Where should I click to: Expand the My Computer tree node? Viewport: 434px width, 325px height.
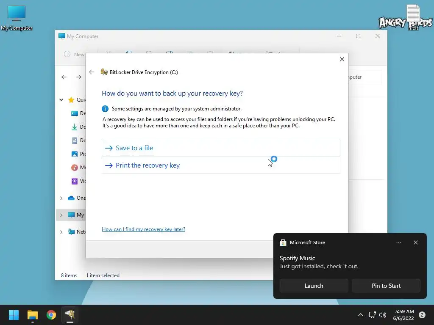(x=61, y=215)
